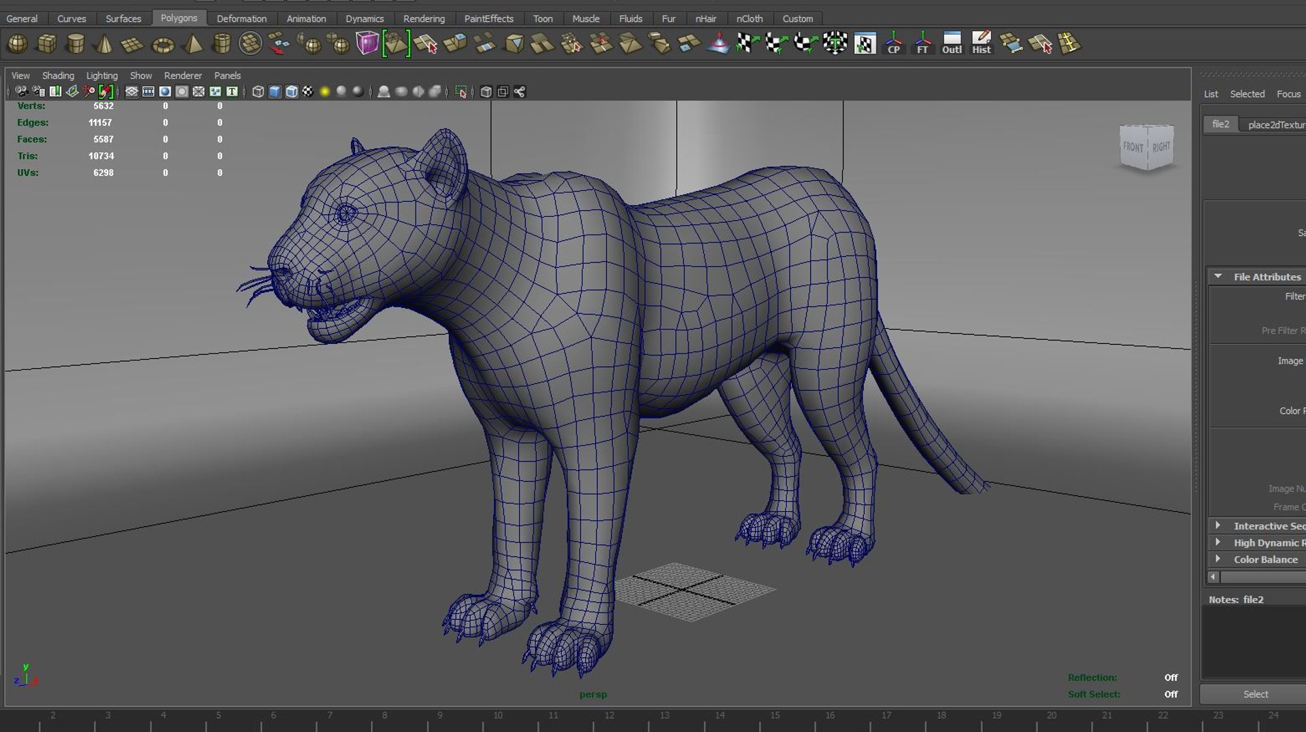Click the view cube FRONT face
Viewport: 1306px width, 732px height.
(1133, 147)
